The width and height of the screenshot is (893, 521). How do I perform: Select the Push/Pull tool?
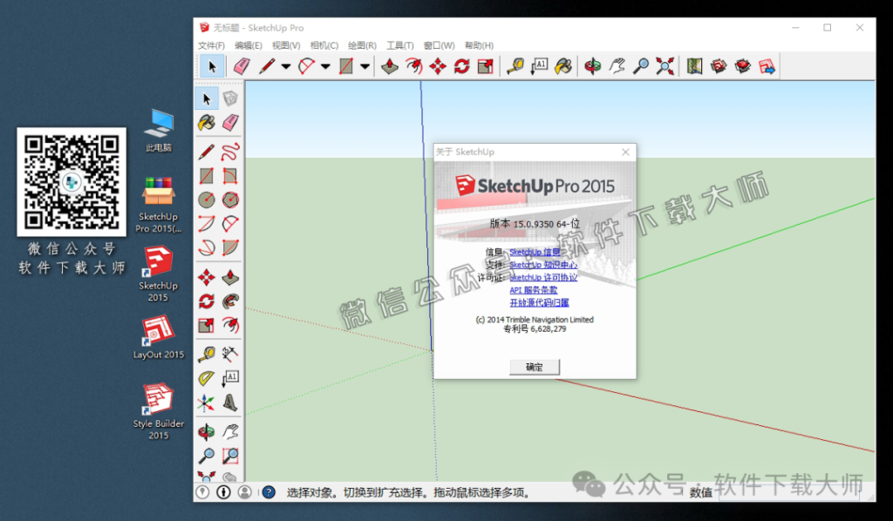click(390, 65)
